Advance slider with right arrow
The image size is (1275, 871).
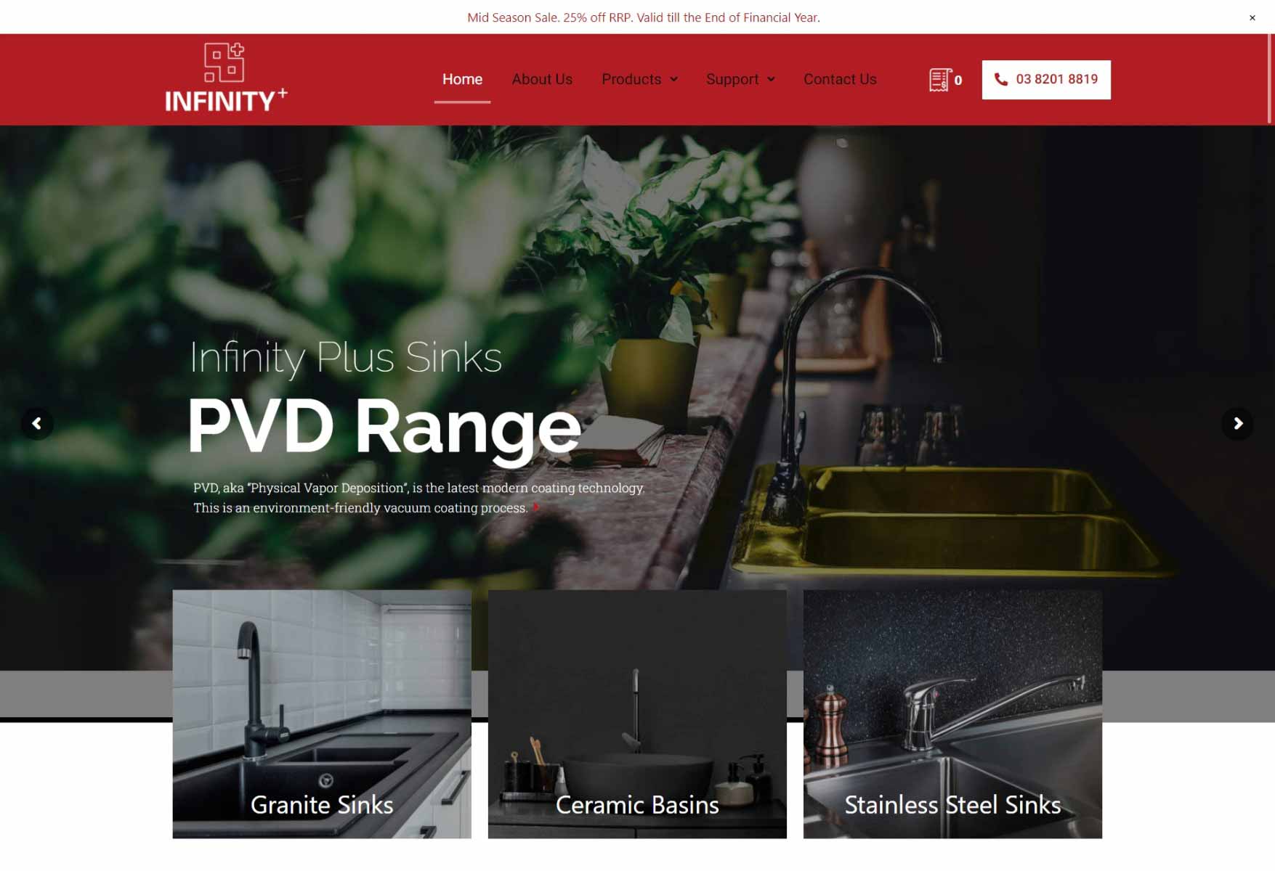pyautogui.click(x=1237, y=424)
